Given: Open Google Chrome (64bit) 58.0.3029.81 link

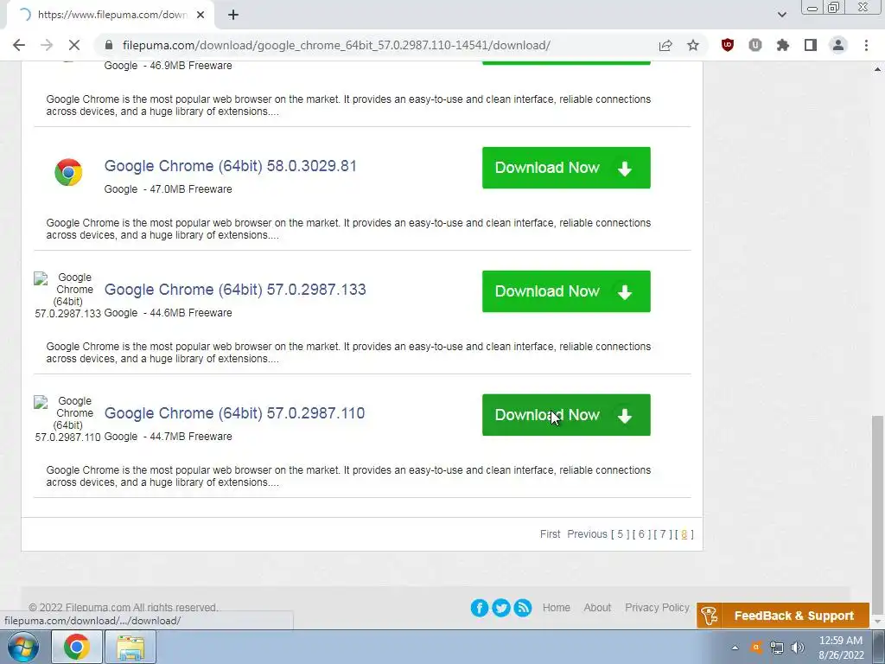Looking at the screenshot, I should [x=230, y=166].
